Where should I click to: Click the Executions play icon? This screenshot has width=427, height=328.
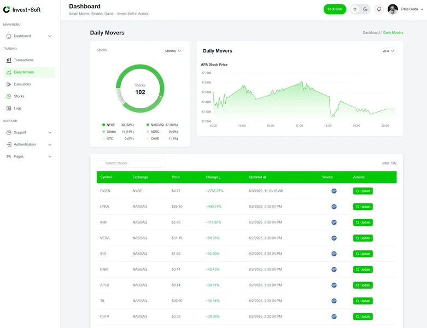[x=8, y=84]
